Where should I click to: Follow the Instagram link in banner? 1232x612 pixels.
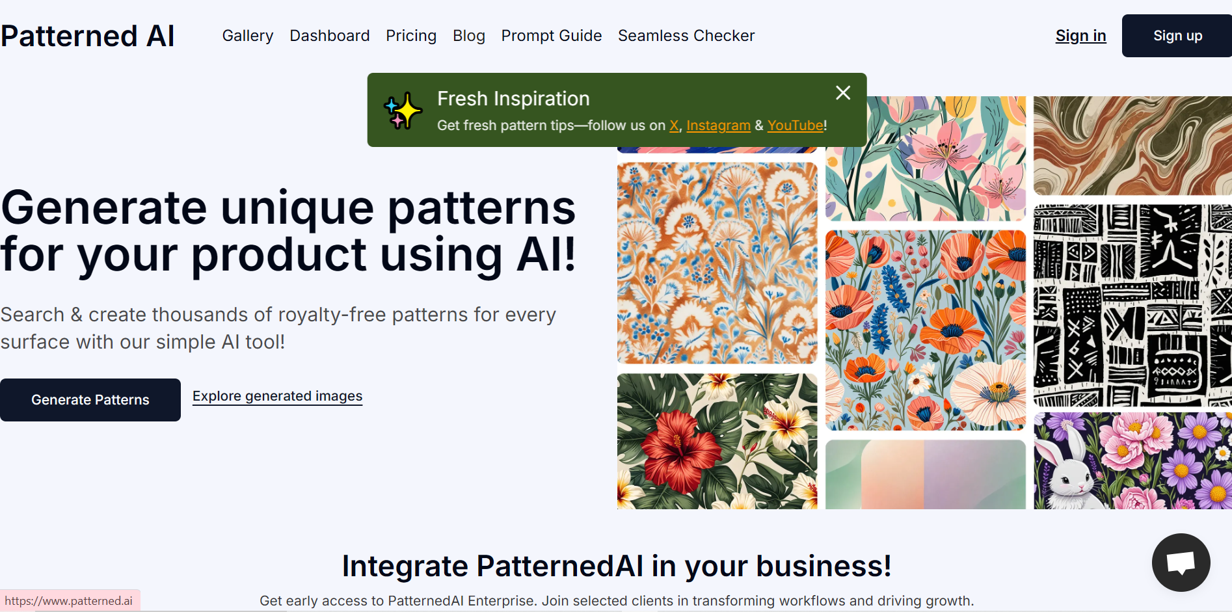click(718, 126)
